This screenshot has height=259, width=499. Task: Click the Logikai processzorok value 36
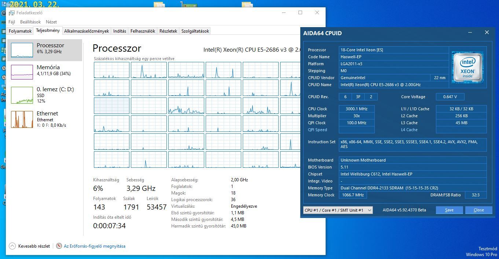[233, 200]
